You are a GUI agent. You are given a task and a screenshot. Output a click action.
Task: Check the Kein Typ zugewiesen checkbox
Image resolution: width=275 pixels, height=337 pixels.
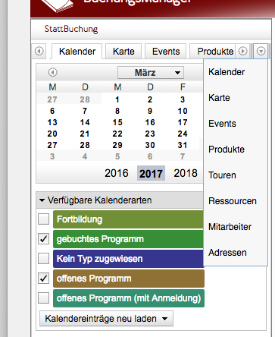pos(43,259)
